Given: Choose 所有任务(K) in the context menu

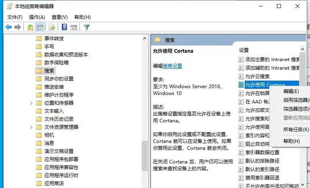Looking at the screenshot, I should (296, 130).
